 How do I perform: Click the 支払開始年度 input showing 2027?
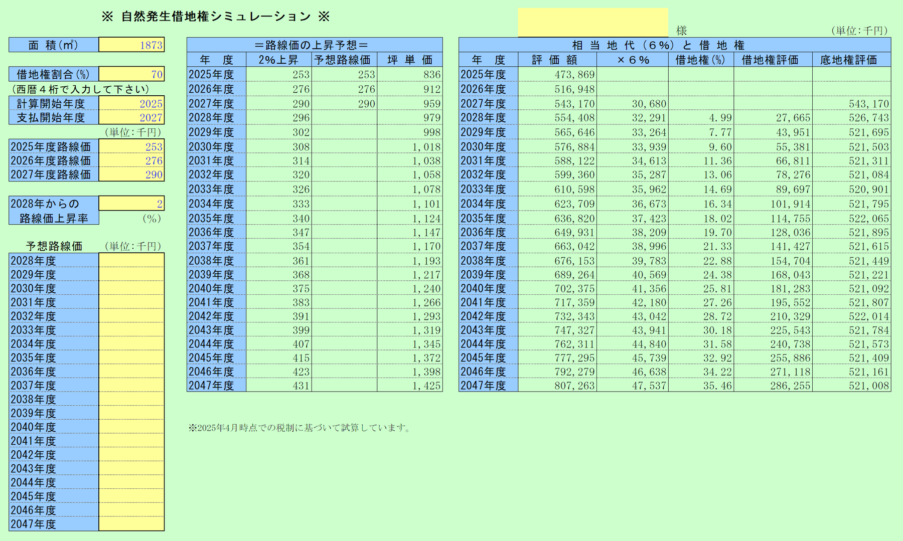131,117
